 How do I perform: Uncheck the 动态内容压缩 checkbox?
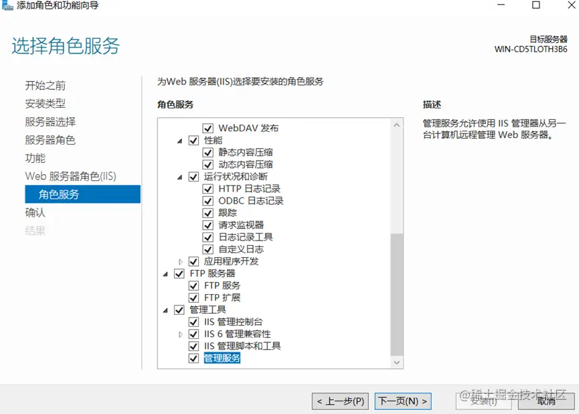[208, 165]
